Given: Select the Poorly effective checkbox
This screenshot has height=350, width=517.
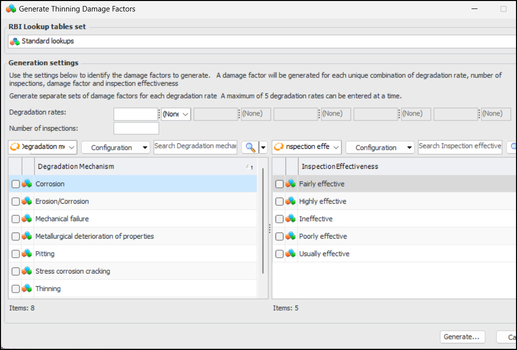Looking at the screenshot, I should tap(279, 237).
